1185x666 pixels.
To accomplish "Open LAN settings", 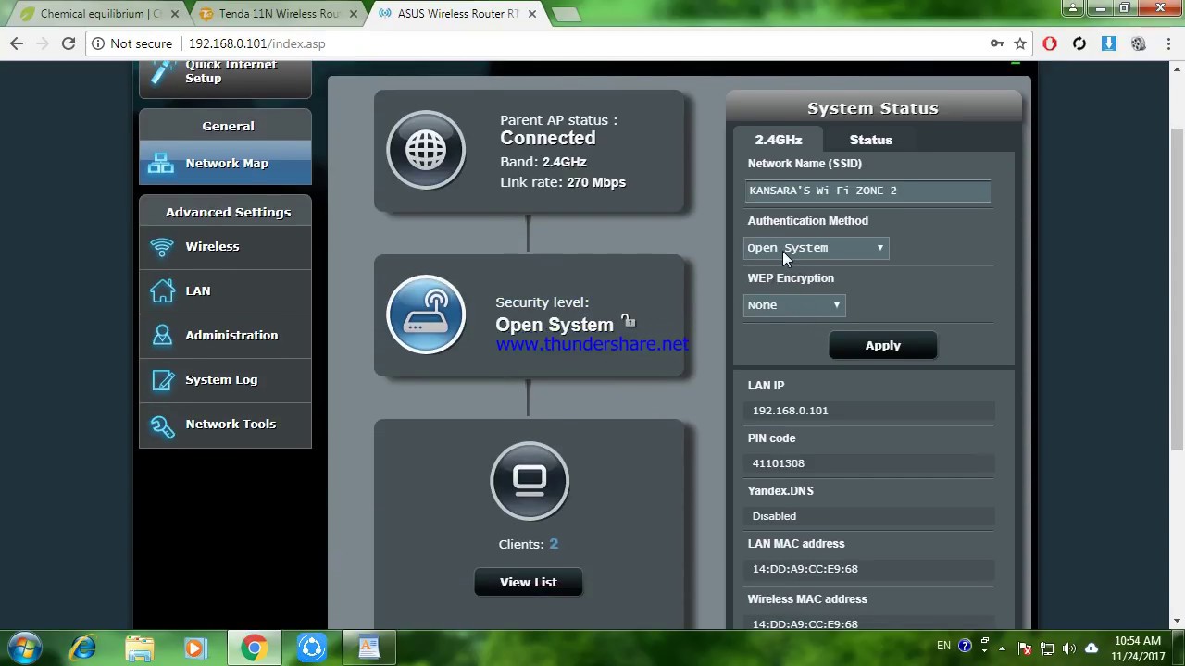I will click(x=225, y=291).
